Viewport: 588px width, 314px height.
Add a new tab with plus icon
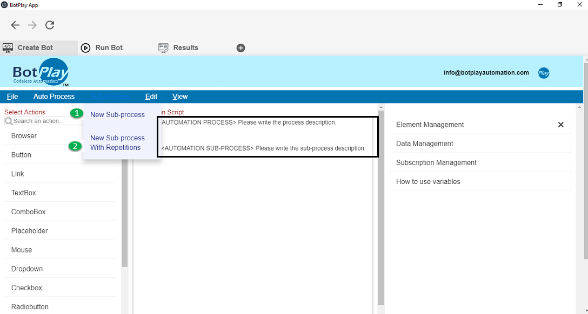[x=240, y=48]
